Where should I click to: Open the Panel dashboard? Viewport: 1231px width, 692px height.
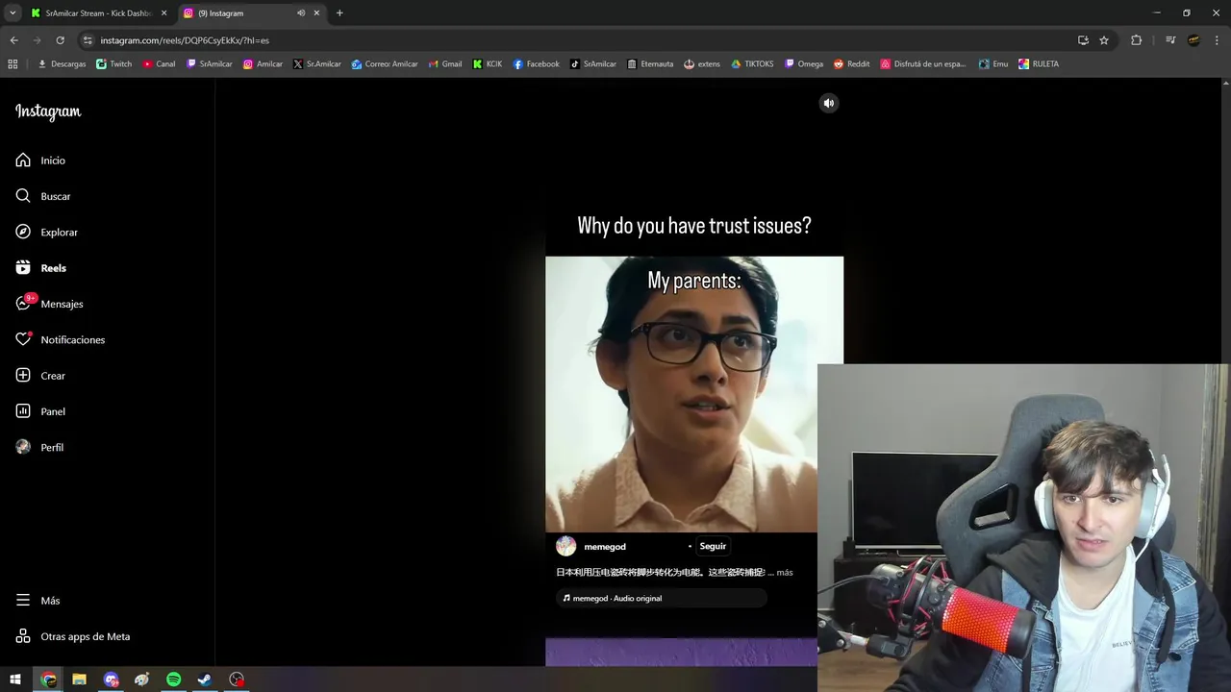click(x=40, y=411)
